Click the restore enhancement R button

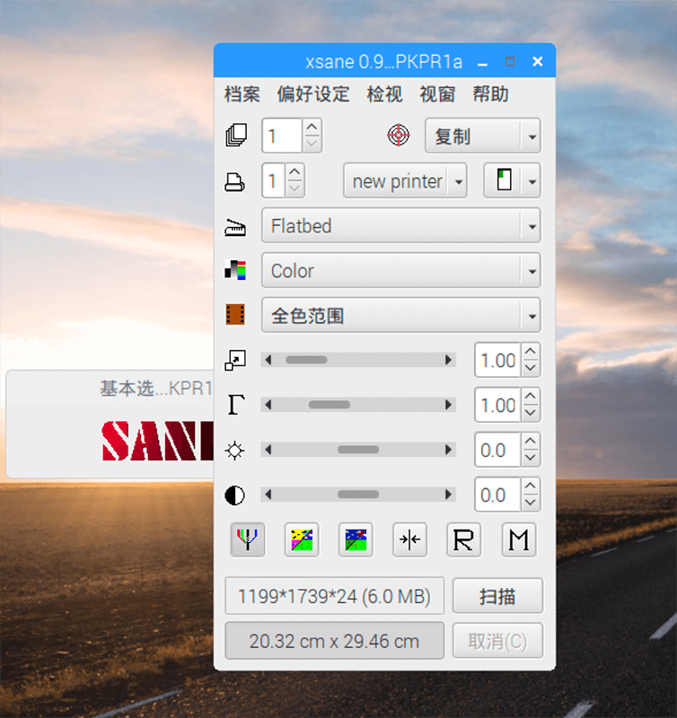point(464,539)
